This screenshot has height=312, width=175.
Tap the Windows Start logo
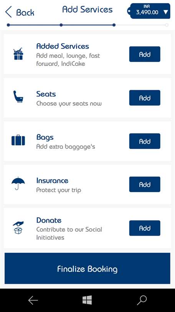pyautogui.click(x=87, y=300)
